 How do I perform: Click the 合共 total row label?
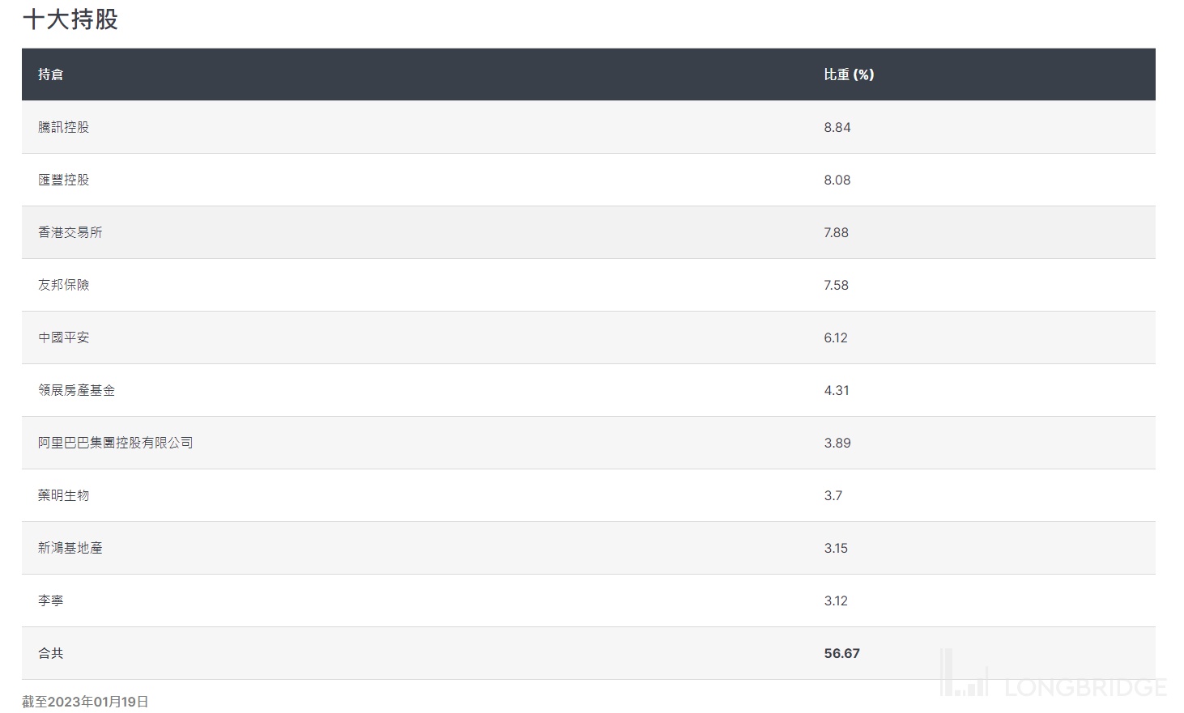tap(51, 653)
